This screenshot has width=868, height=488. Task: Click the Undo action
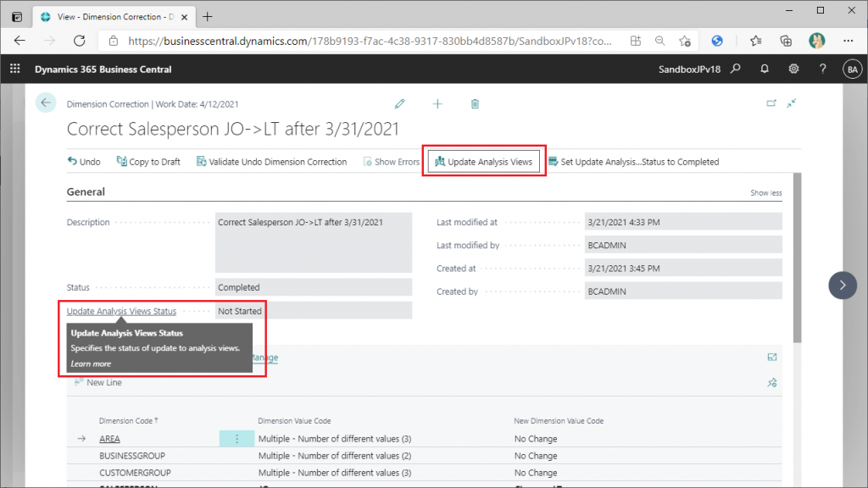pos(84,162)
